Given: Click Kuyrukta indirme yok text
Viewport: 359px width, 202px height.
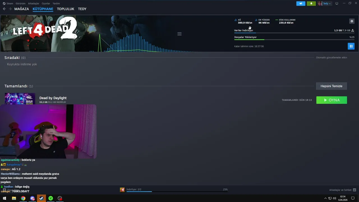Looking at the screenshot, I should coord(22,64).
